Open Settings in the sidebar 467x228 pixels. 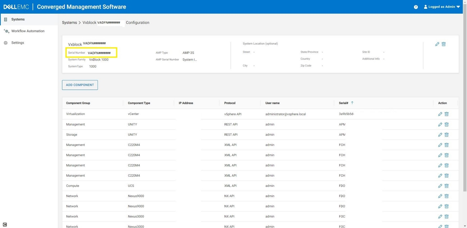pos(17,43)
